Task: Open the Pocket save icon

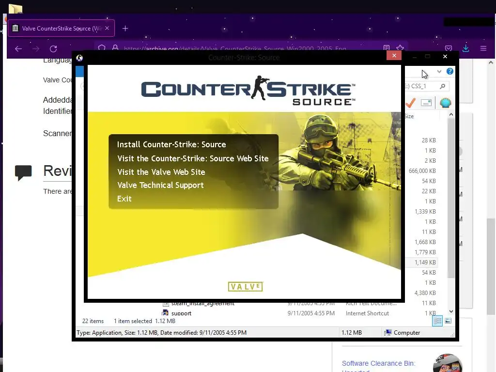Action: tap(448, 48)
